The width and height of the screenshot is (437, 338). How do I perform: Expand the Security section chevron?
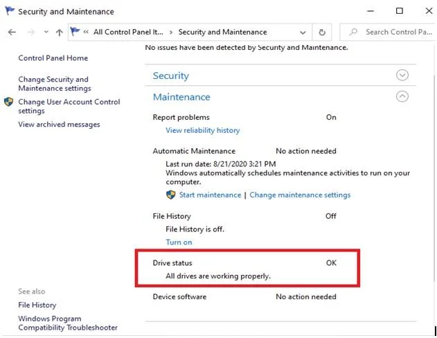[402, 75]
